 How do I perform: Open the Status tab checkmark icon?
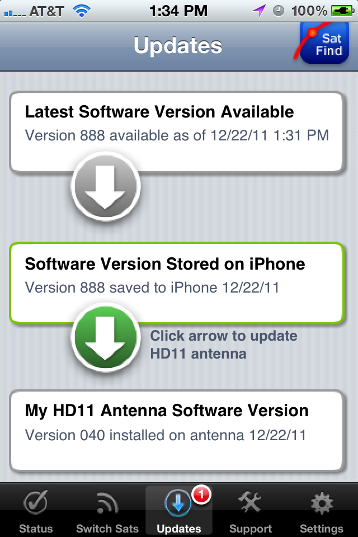tap(36, 502)
